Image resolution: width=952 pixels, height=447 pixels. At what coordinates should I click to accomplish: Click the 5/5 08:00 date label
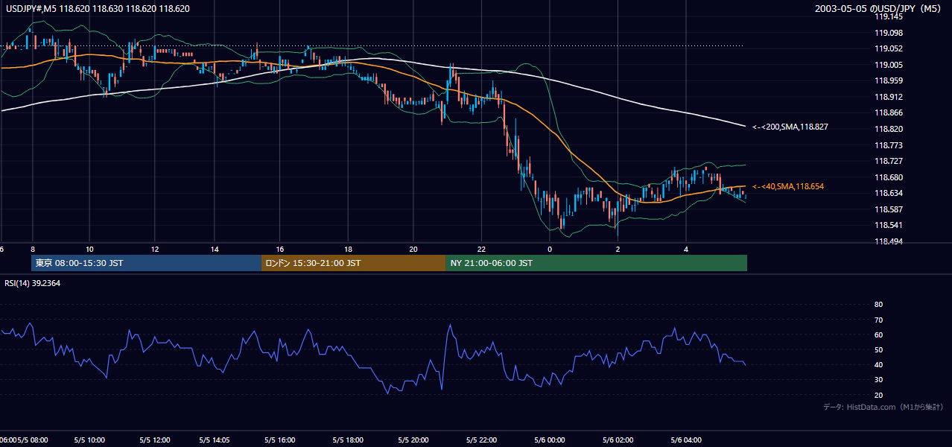(x=32, y=440)
